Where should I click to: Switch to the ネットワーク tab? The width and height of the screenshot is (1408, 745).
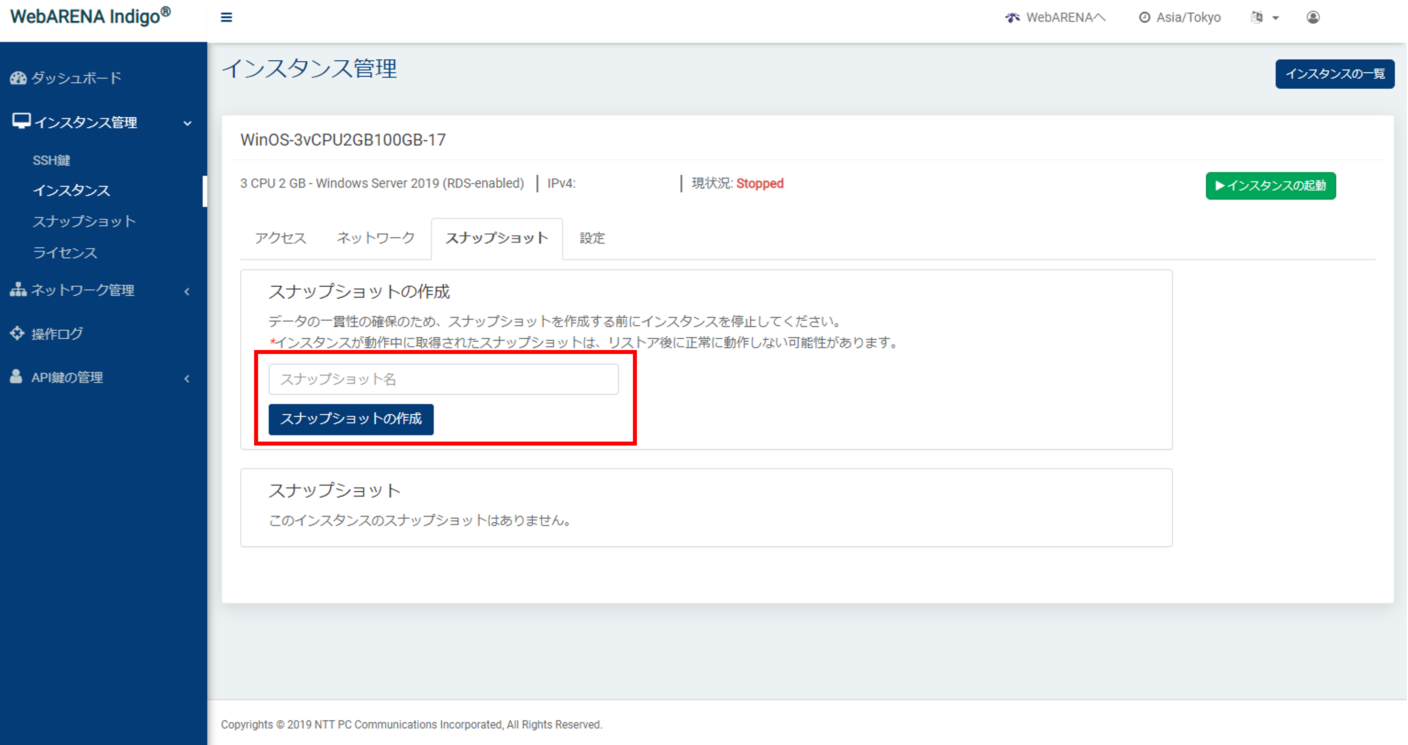[x=376, y=239]
